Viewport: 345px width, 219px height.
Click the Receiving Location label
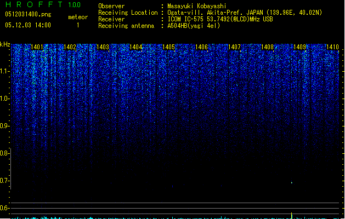click(128, 13)
